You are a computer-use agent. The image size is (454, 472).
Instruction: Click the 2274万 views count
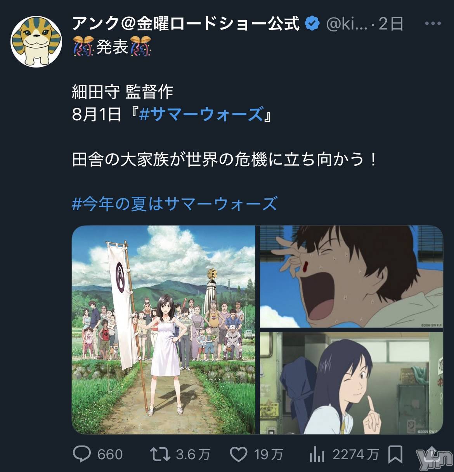point(355,454)
